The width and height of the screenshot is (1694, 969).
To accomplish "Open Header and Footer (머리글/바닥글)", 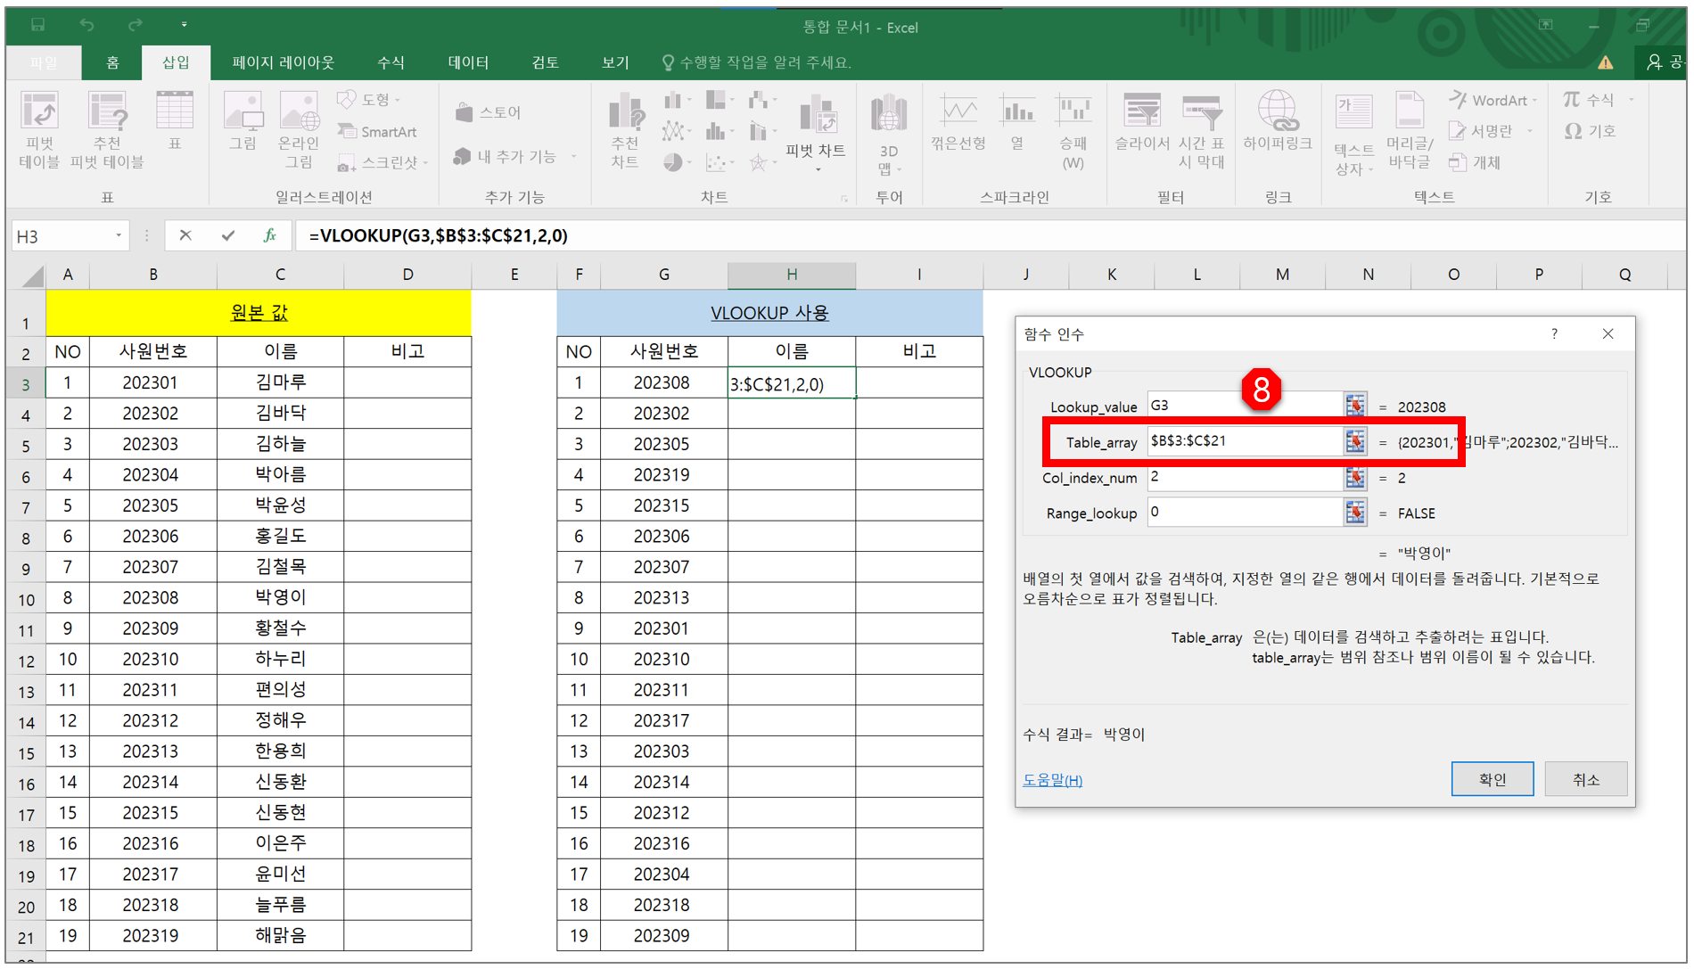I will coord(1410,130).
